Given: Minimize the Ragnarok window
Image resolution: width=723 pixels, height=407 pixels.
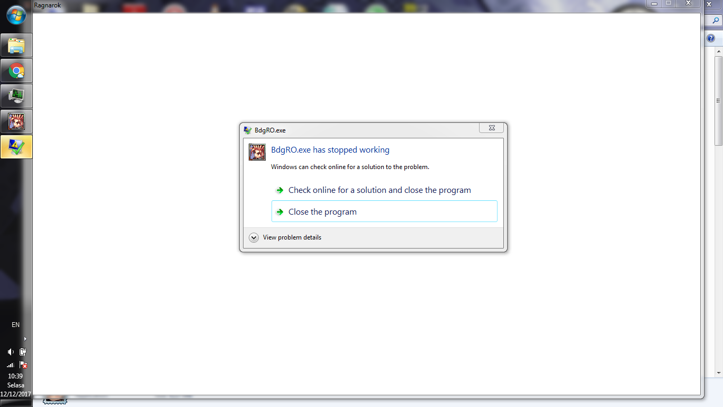Looking at the screenshot, I should [x=654, y=3].
